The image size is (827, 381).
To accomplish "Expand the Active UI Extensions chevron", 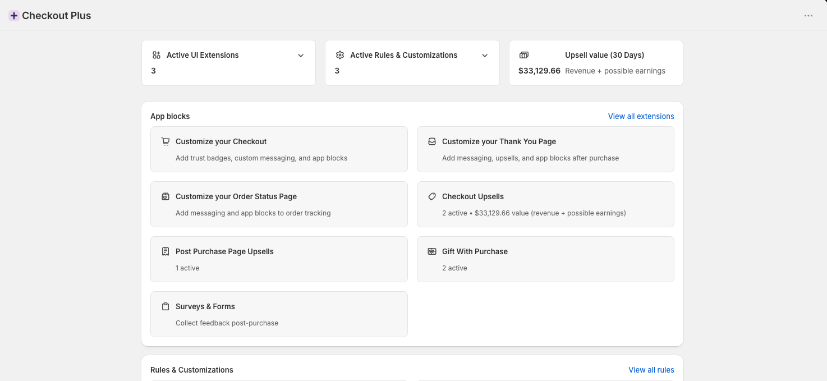I will pyautogui.click(x=301, y=56).
